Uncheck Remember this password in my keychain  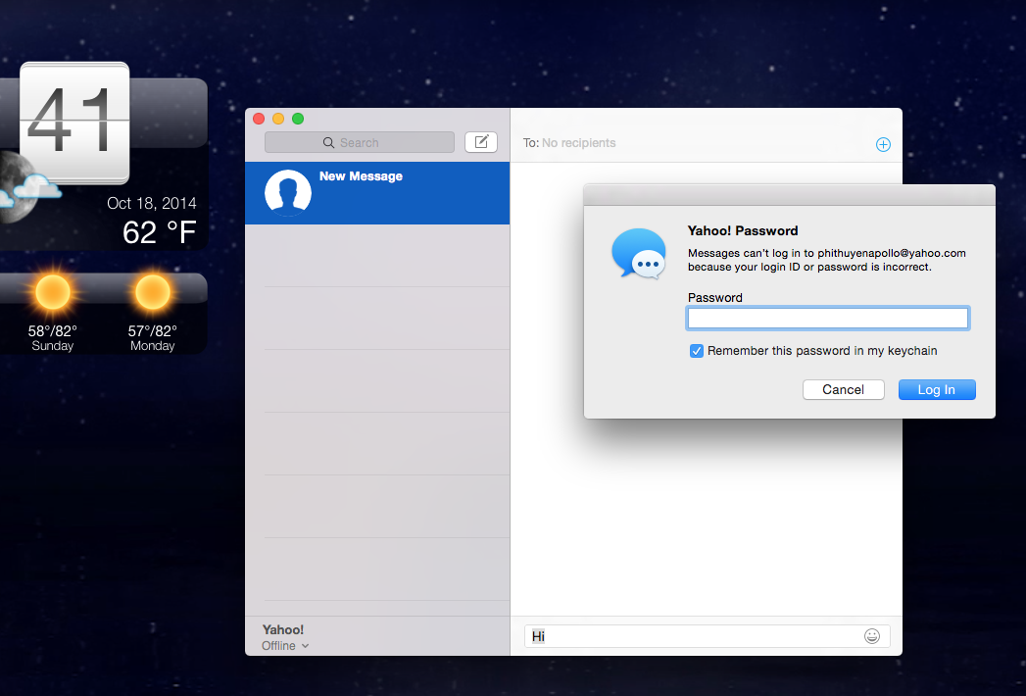point(696,351)
